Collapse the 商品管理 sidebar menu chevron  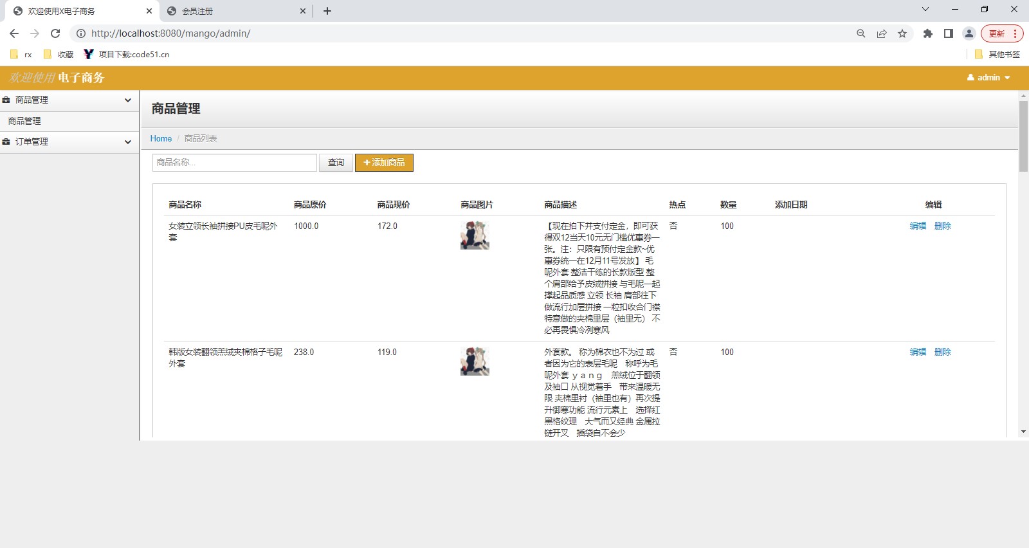(128, 100)
